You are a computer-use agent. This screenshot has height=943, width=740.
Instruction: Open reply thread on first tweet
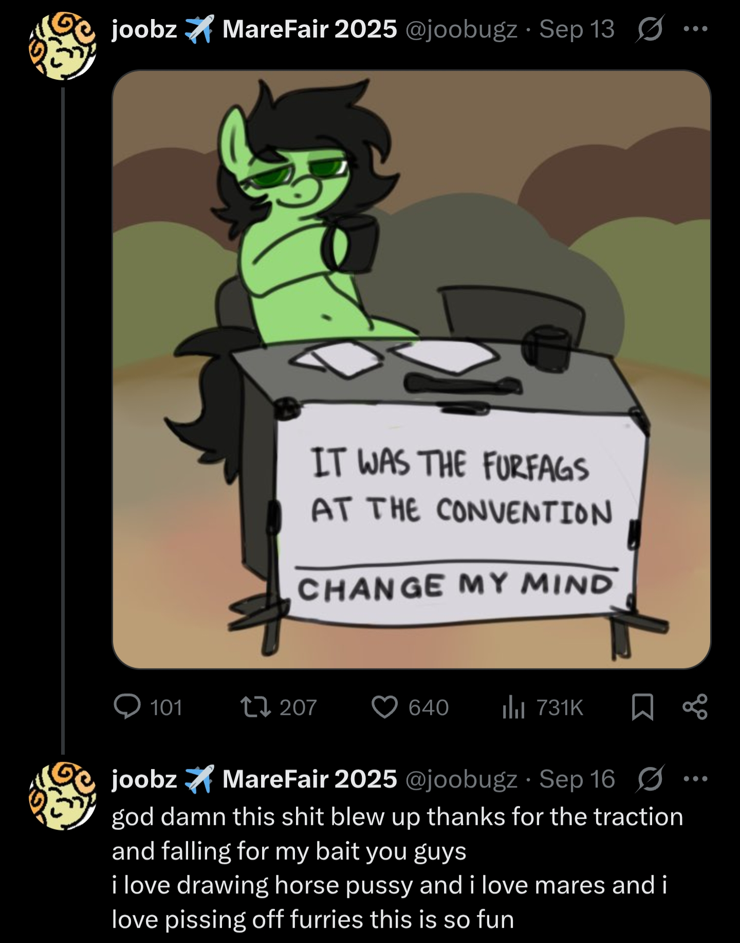[x=148, y=707]
